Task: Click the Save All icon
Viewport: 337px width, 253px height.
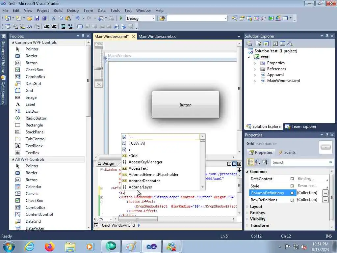Action: pyautogui.click(x=44, y=18)
